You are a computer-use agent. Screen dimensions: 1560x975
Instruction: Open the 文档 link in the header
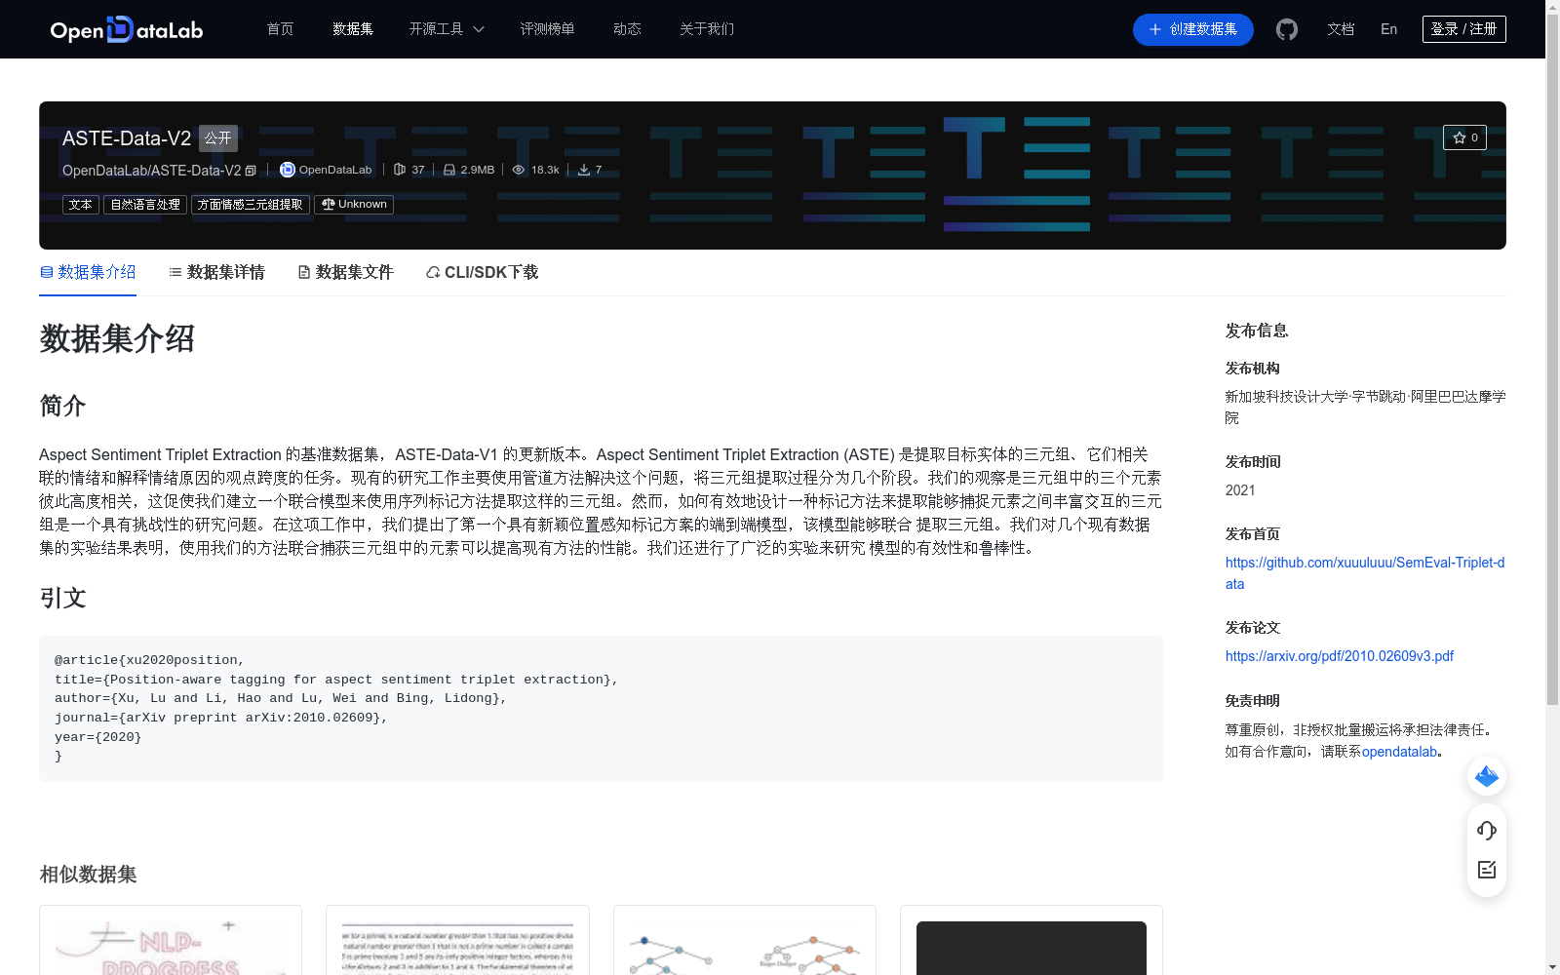[x=1341, y=29]
